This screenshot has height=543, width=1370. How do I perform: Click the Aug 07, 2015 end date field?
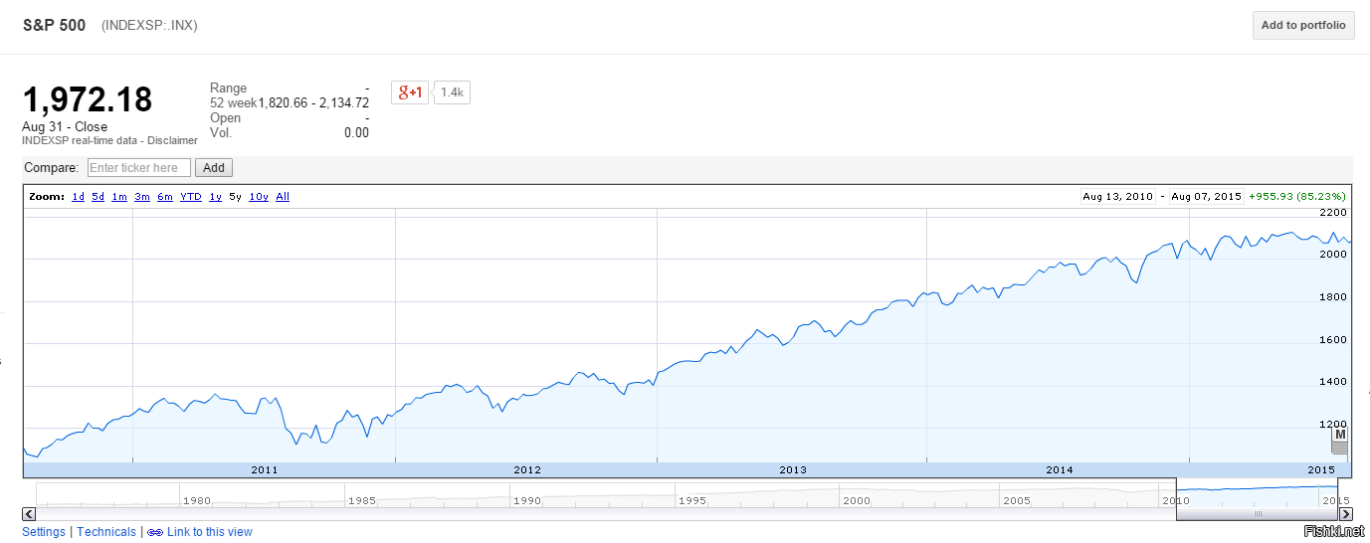pos(1207,197)
